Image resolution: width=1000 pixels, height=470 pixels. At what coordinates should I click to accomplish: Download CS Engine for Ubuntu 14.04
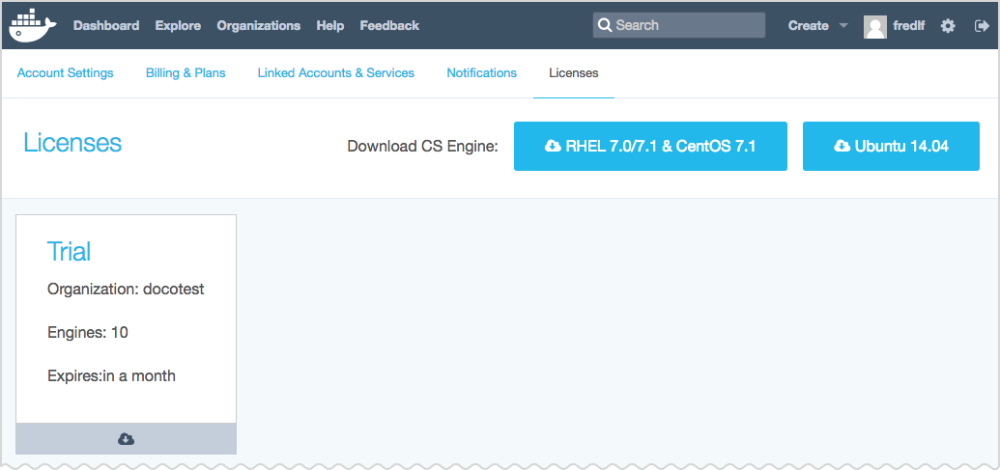pyautogui.click(x=891, y=147)
